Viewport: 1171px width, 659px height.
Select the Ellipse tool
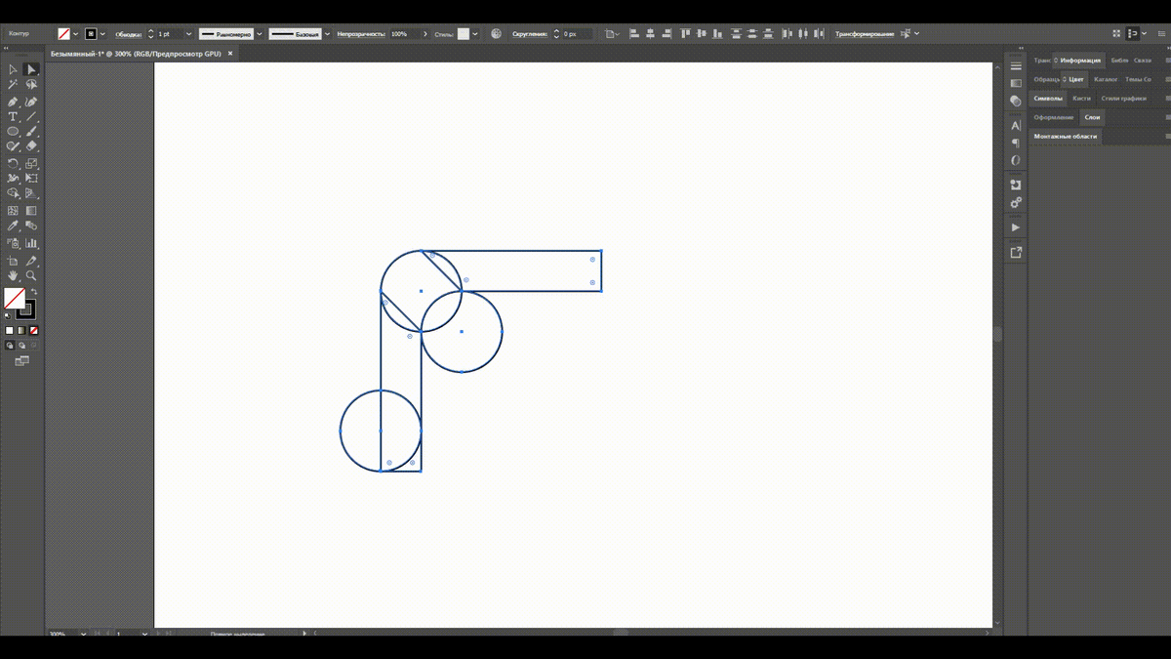[13, 131]
